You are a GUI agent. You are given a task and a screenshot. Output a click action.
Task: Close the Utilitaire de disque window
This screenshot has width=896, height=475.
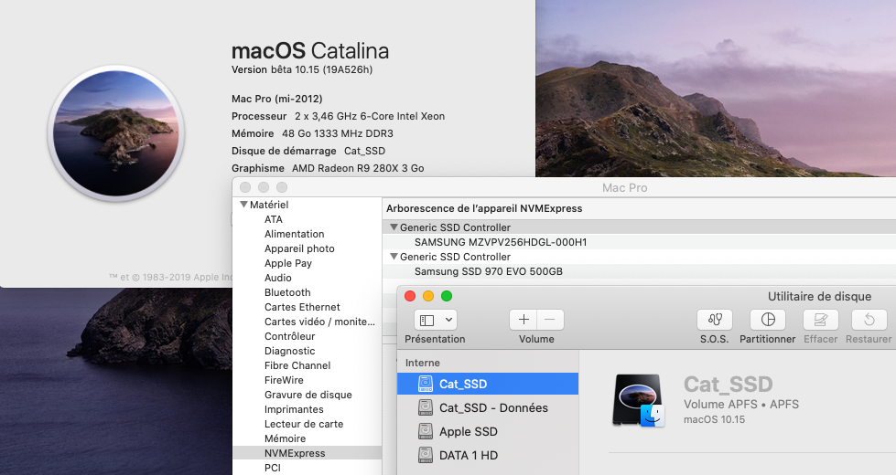click(x=410, y=296)
